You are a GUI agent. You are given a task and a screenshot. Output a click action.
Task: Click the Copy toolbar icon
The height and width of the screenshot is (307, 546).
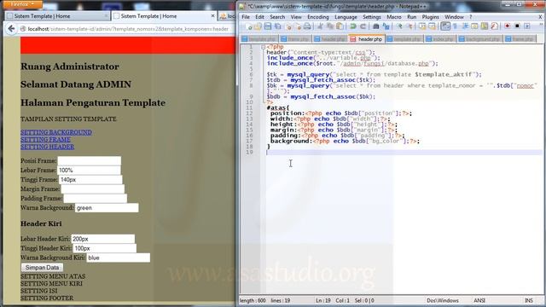coord(330,26)
